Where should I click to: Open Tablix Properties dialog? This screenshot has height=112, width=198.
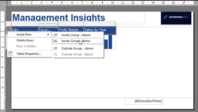(x=29, y=54)
